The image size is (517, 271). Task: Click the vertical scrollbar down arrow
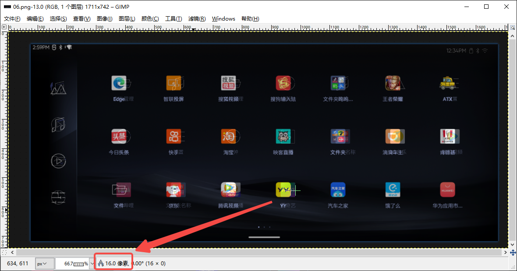click(x=512, y=245)
